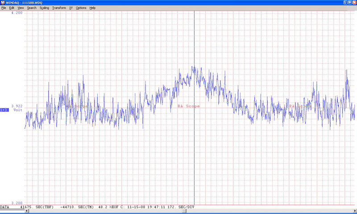Close the WINDAQ window
The height and width of the screenshot is (214, 357).
point(354,3)
